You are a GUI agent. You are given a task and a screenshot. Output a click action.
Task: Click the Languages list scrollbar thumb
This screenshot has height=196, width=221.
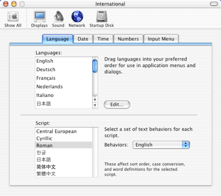pyautogui.click(x=95, y=66)
